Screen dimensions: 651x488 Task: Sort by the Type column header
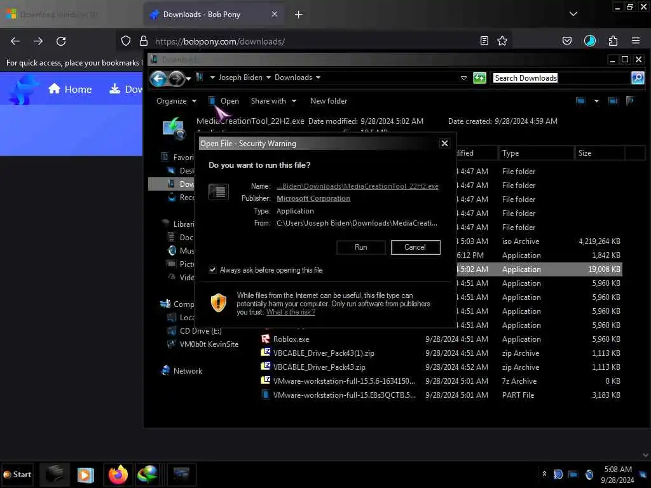pyautogui.click(x=535, y=153)
